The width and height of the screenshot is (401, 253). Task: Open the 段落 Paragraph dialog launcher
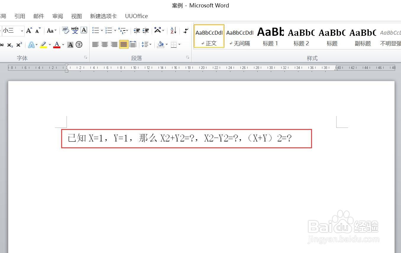(x=187, y=57)
